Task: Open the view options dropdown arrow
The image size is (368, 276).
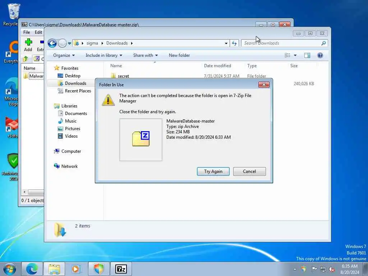Action: 295,55
